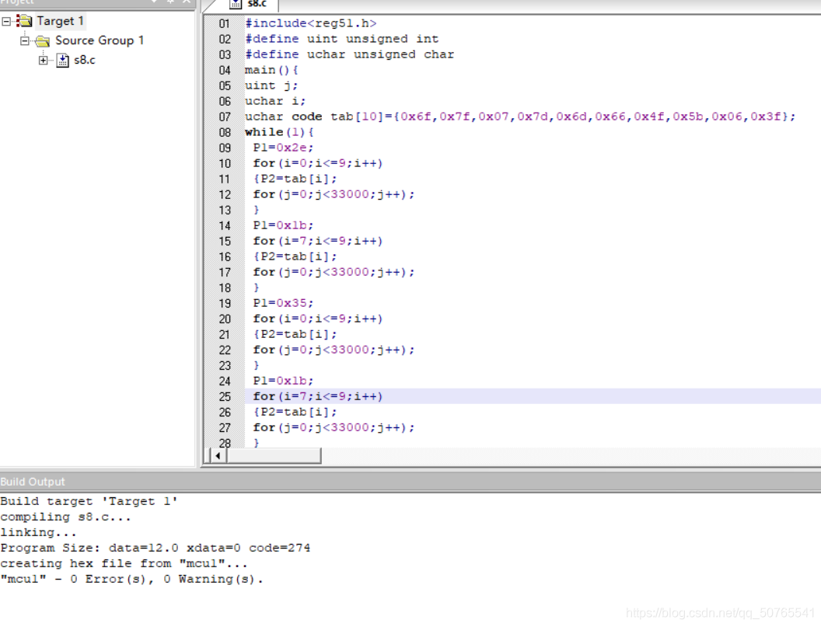Viewport: 821px width, 627px height.
Task: Click the delay loop on line 27
Action: [x=334, y=427]
